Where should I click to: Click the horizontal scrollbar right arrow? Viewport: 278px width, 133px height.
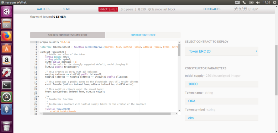(176, 114)
